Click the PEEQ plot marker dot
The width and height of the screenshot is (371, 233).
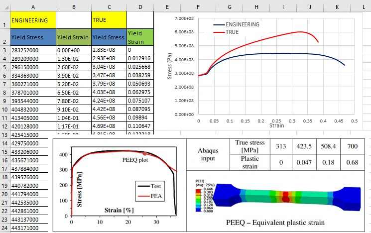145,153
